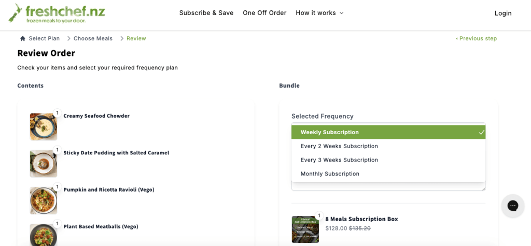Click the Plant Based Meatballs thumbnail
Viewport: 531px width, 246px height.
44,235
